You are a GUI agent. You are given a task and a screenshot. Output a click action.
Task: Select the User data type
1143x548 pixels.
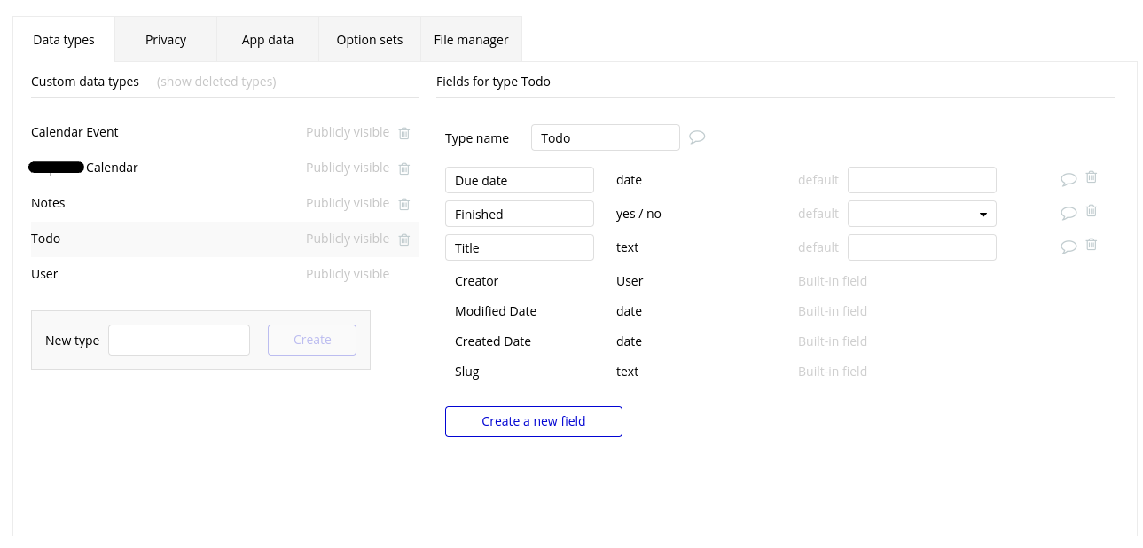[x=44, y=274]
